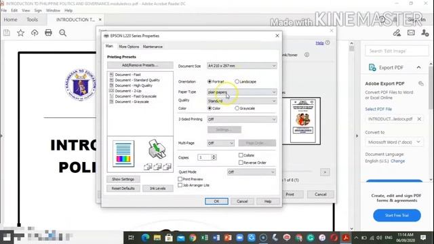
Task: Open Word from taskbar
Action: pyautogui.click(x=216, y=238)
